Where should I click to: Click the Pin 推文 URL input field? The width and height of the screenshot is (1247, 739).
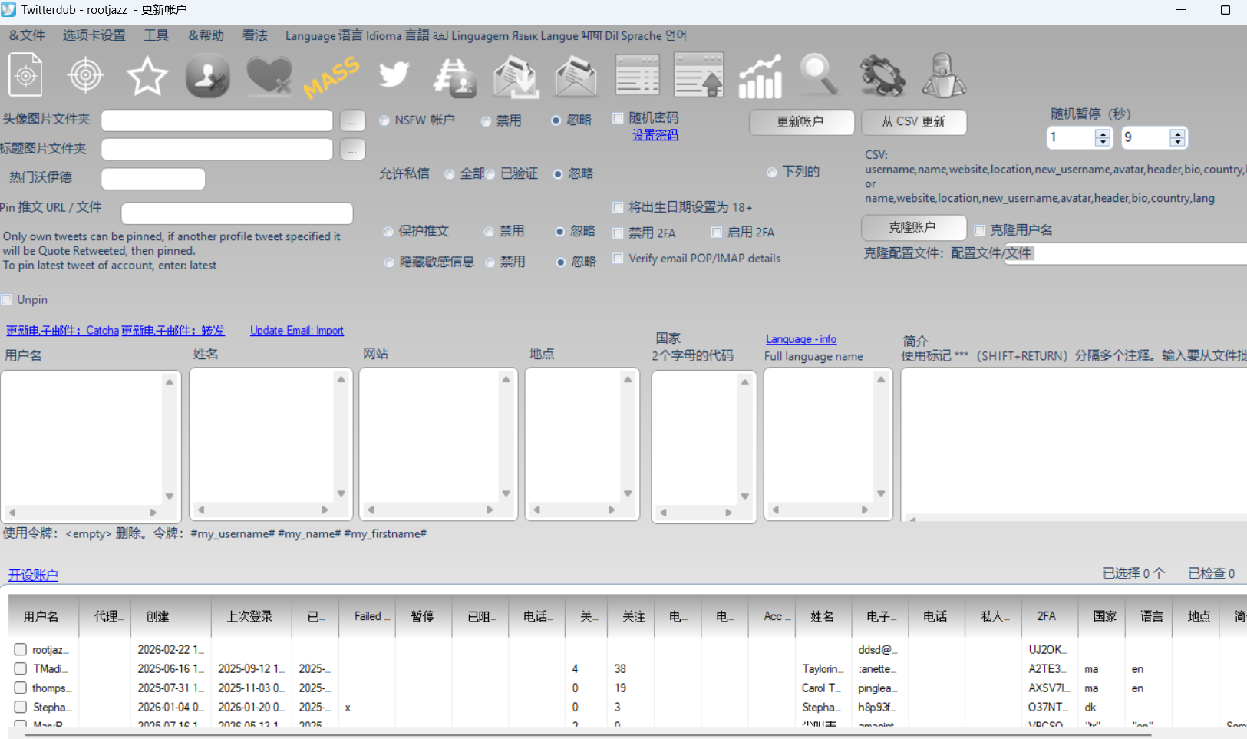point(237,213)
